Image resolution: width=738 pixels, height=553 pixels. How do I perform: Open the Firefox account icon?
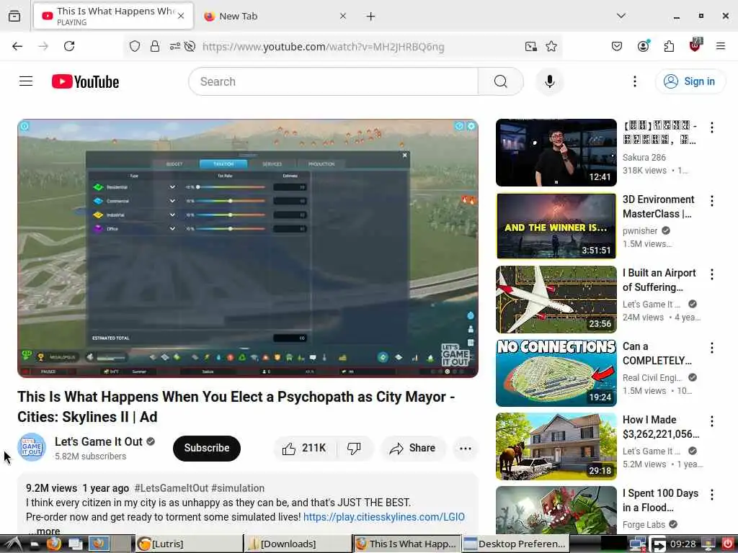click(x=643, y=45)
